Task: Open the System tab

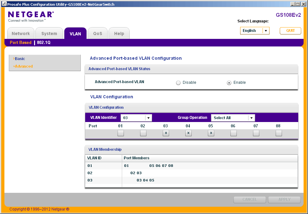Action: pyautogui.click(x=49, y=34)
